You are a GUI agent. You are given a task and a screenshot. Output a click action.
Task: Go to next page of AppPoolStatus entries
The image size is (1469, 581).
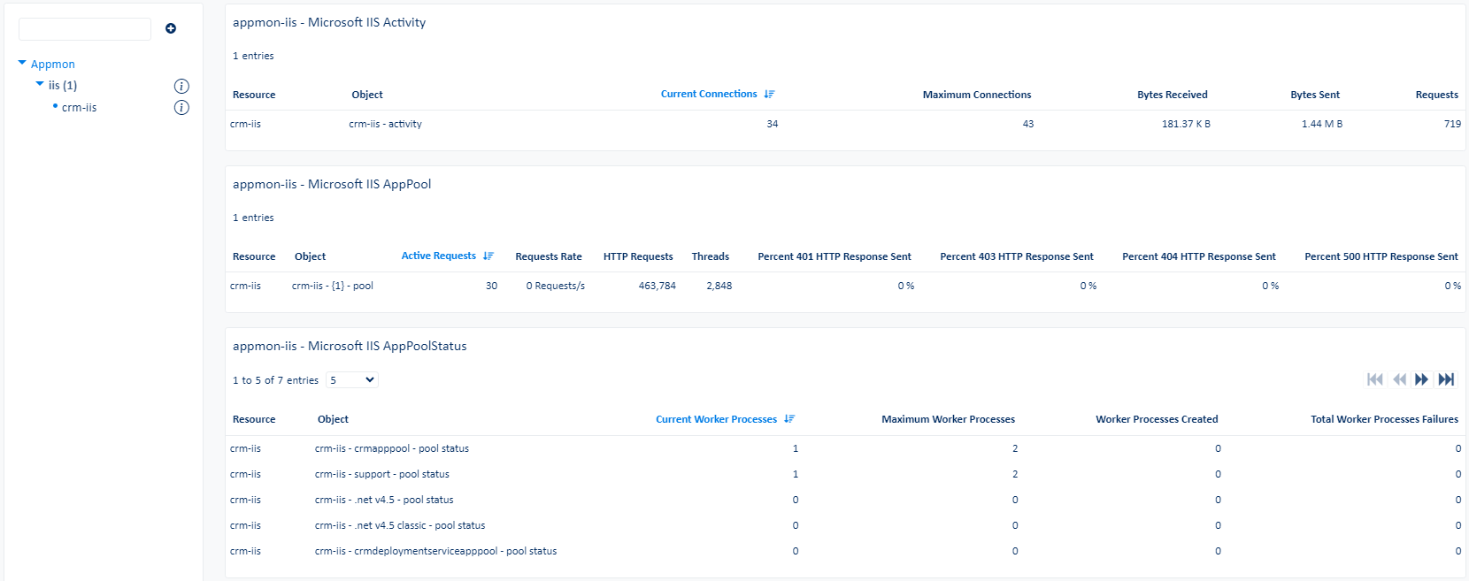(x=1421, y=379)
